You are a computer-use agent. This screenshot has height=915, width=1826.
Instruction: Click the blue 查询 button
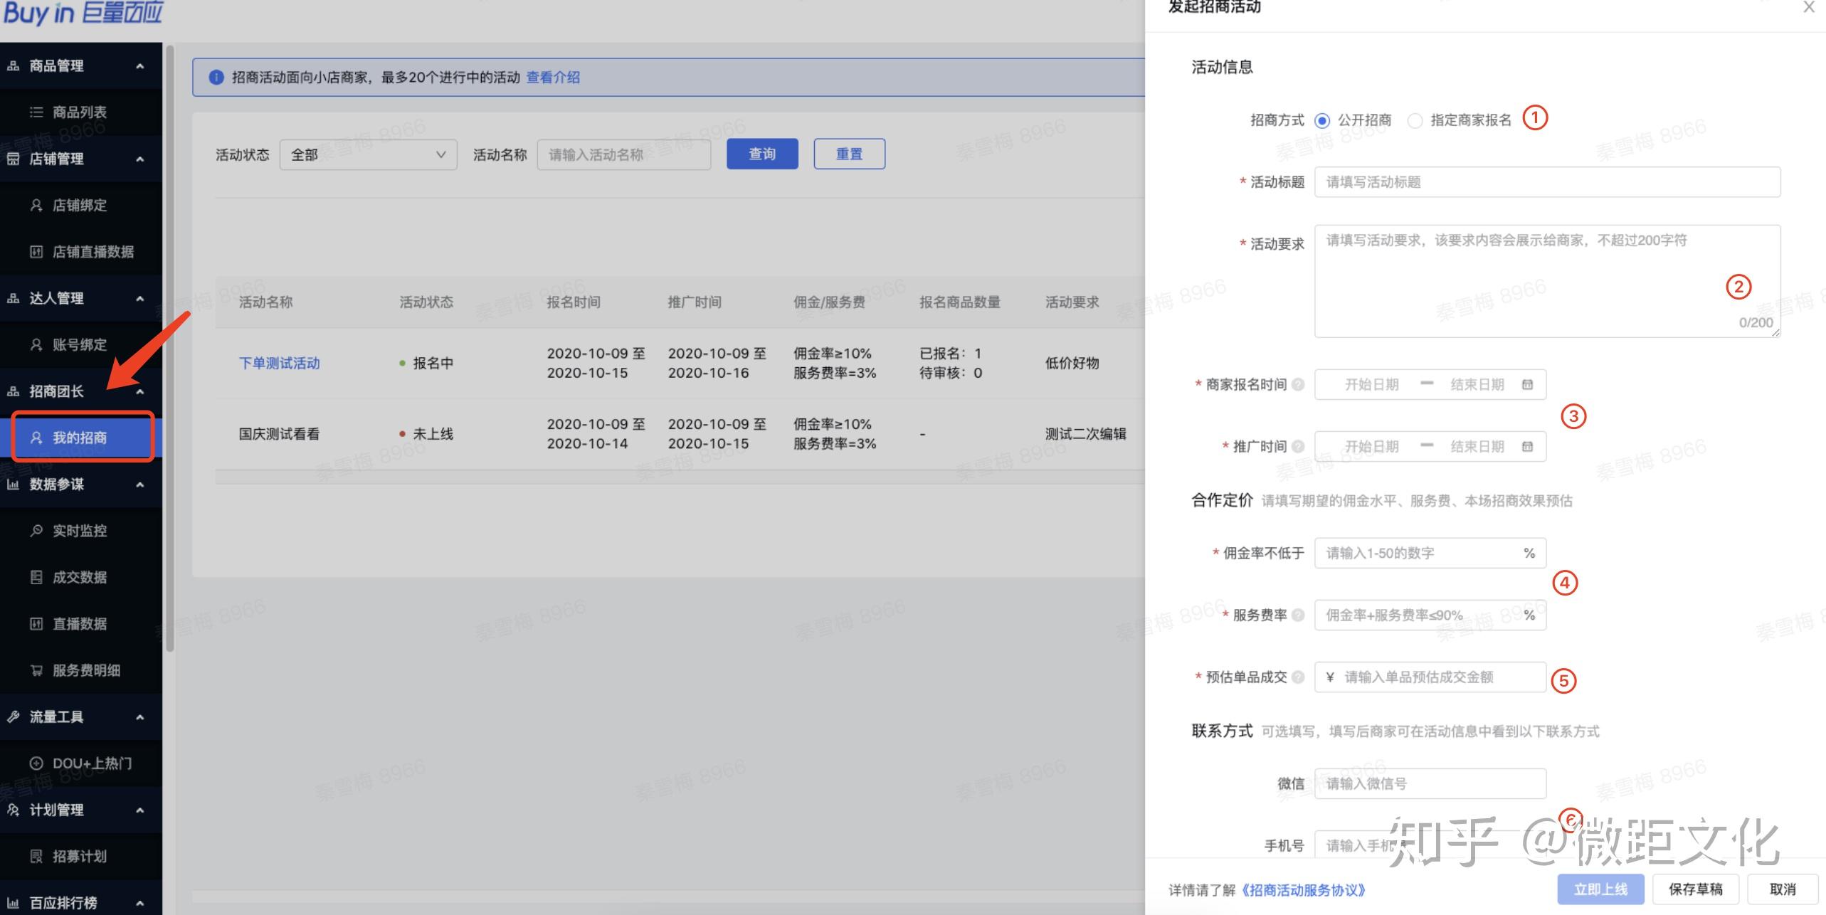pyautogui.click(x=761, y=154)
